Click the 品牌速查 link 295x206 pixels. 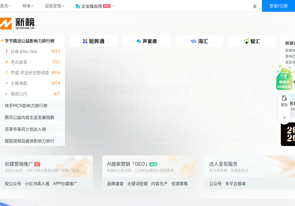point(115,184)
